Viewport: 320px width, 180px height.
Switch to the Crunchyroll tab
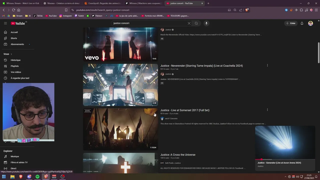103,3
